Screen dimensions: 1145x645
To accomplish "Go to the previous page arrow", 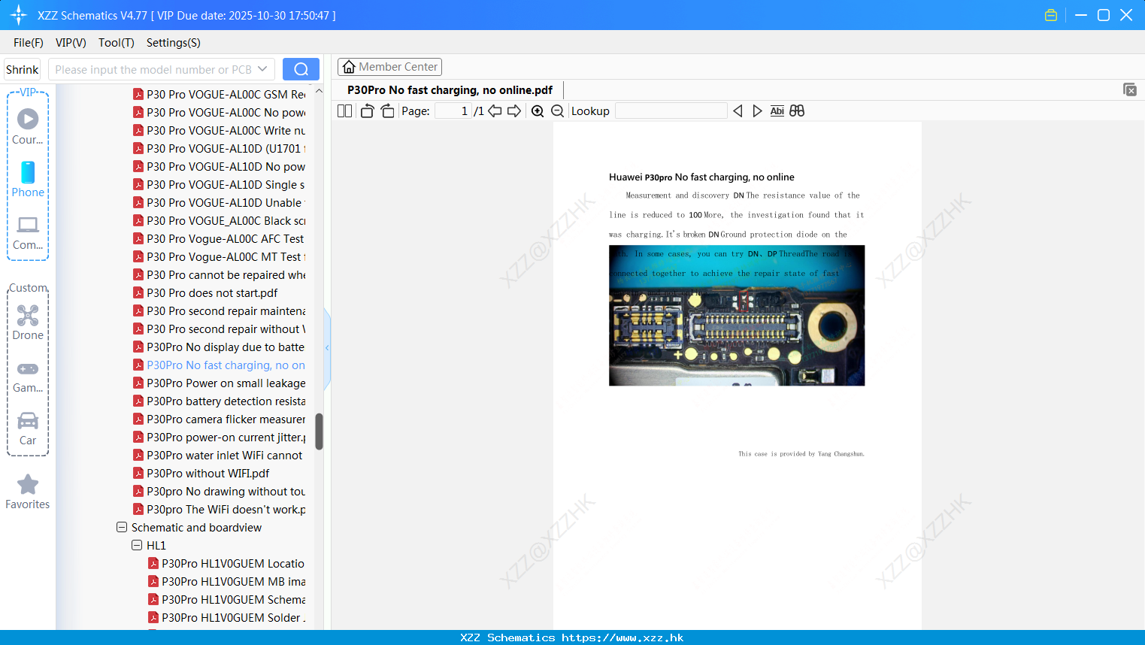I will 495,111.
